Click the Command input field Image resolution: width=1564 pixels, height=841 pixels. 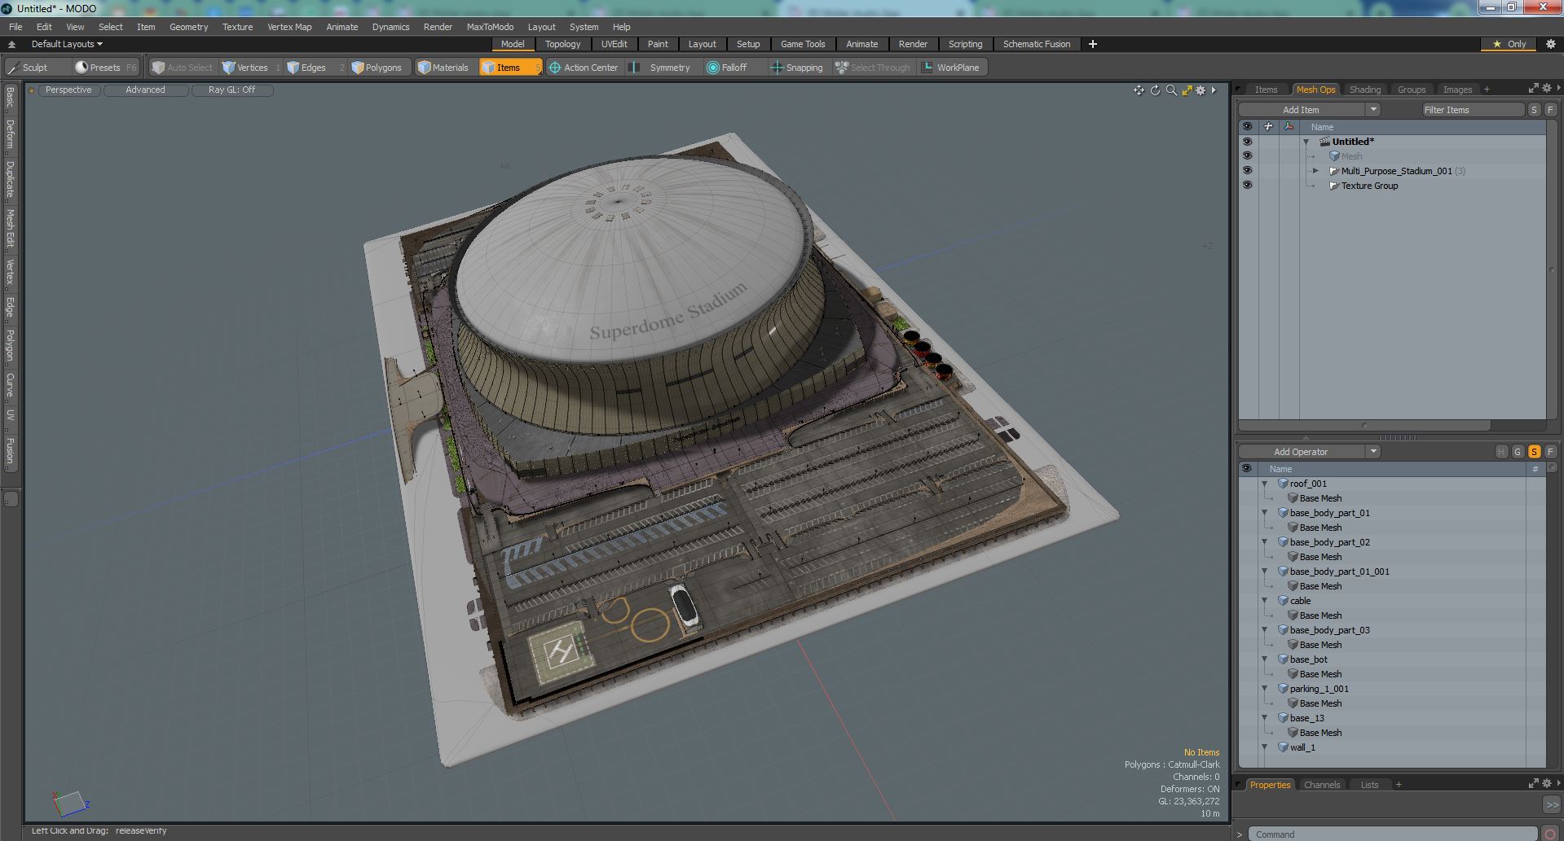(x=1394, y=834)
